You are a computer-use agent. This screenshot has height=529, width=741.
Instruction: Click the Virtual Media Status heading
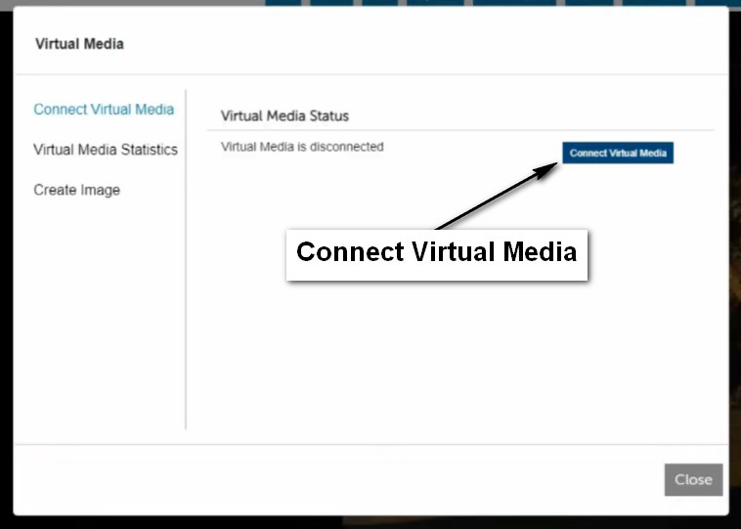(x=284, y=115)
